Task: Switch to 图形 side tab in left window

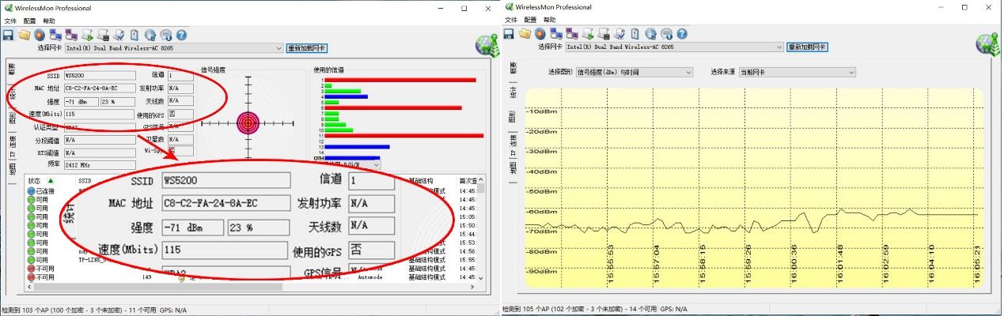Action: point(12,118)
